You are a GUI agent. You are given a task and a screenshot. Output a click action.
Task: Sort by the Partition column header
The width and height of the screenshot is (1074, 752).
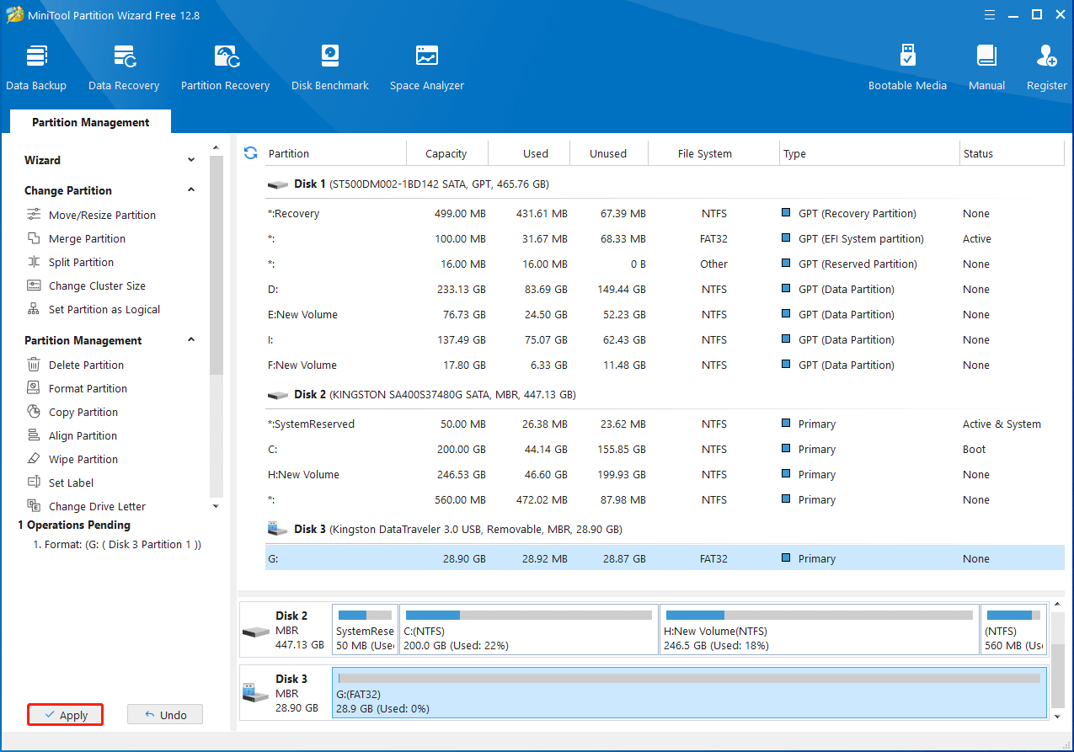[335, 153]
